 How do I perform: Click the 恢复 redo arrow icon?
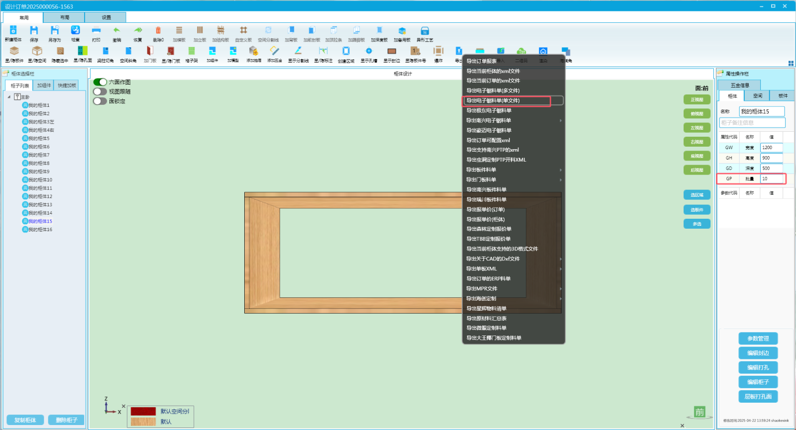tap(138, 30)
